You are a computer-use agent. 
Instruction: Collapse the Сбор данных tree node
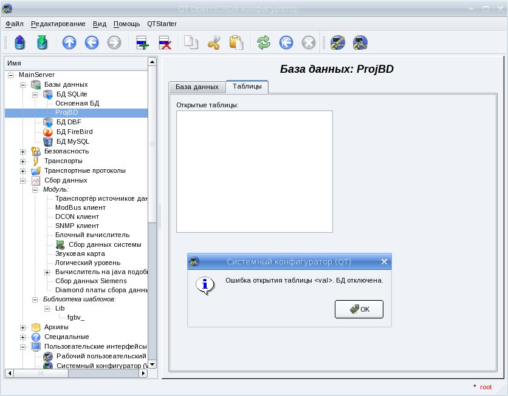[22, 181]
